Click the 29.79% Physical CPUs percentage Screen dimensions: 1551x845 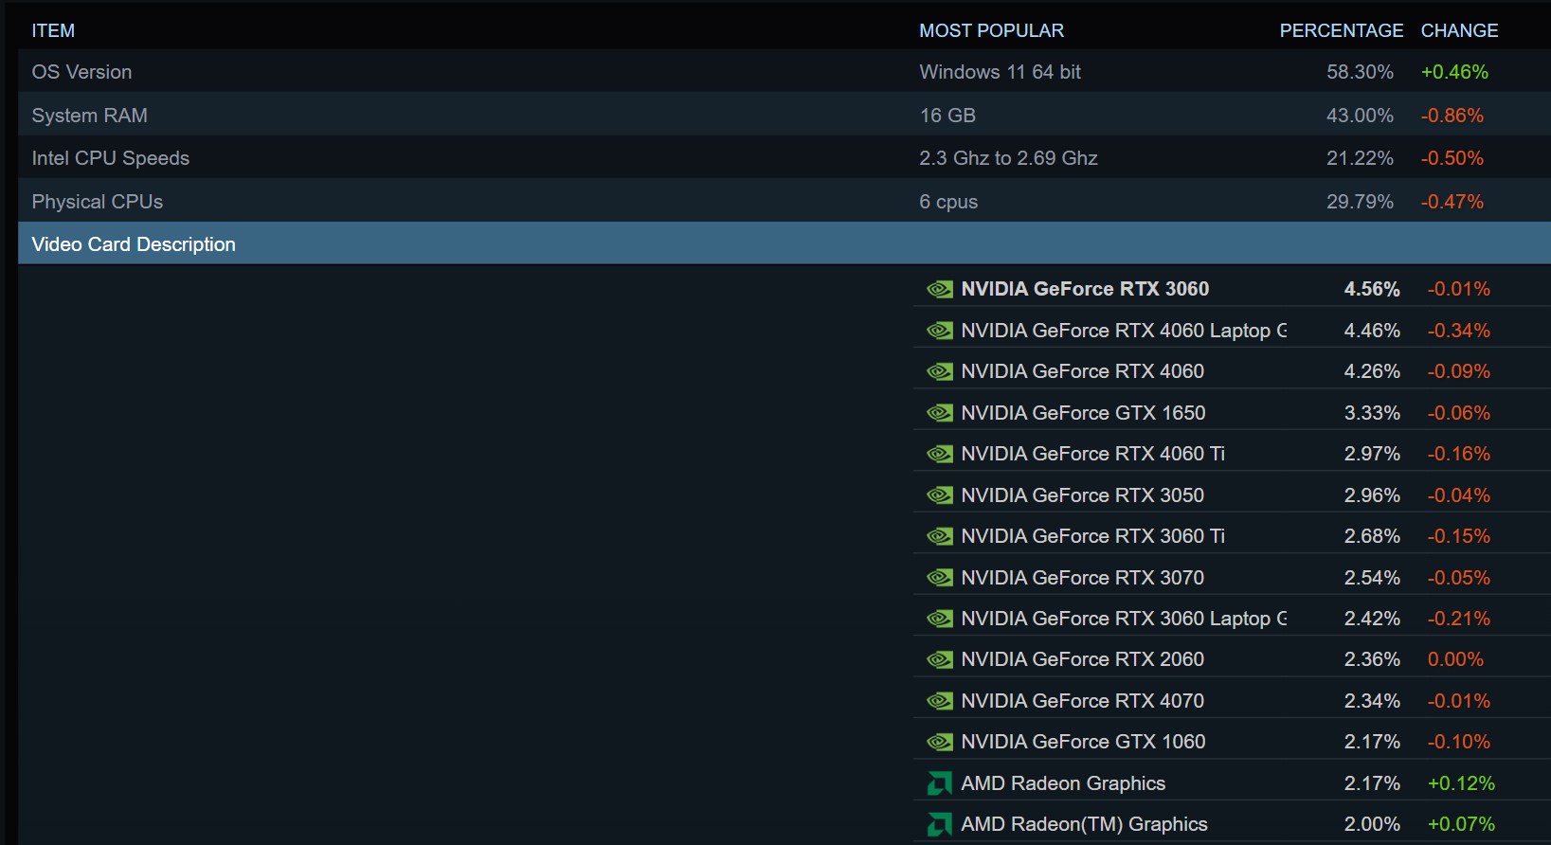(x=1360, y=202)
